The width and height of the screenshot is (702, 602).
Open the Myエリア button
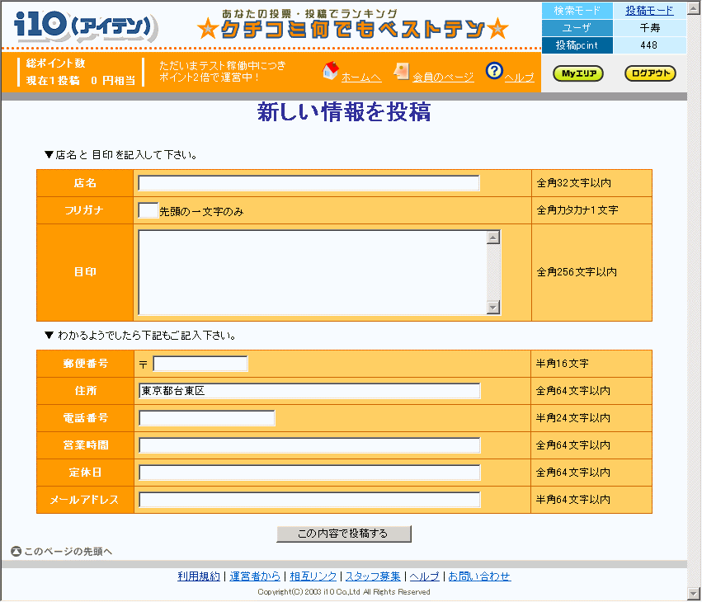[577, 73]
